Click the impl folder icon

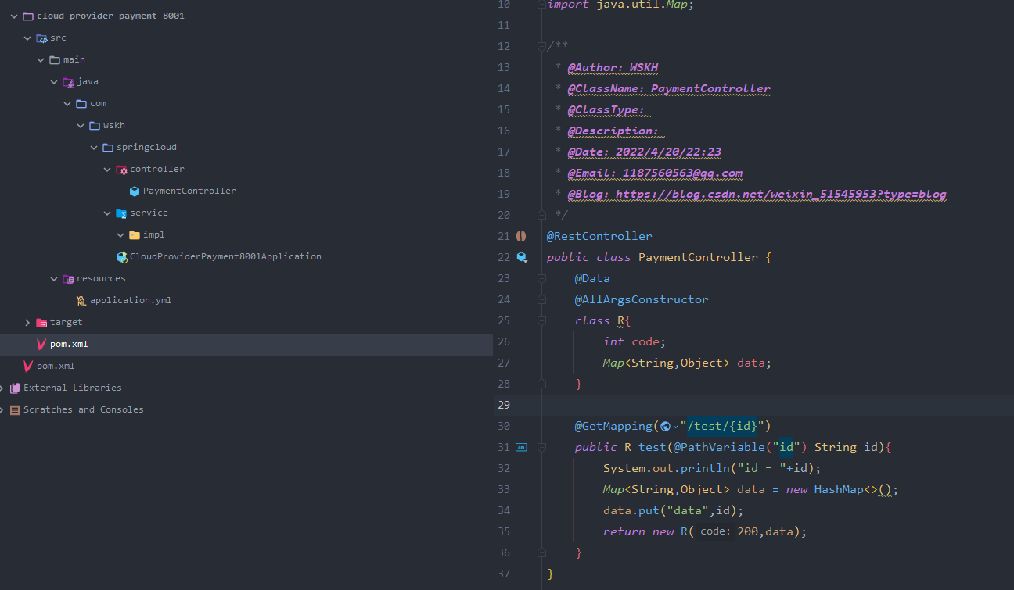pos(135,234)
